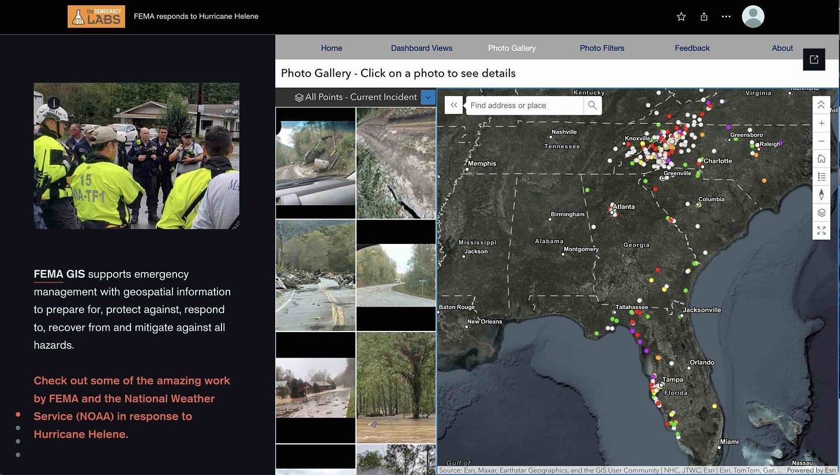Open the user profile avatar
The height and width of the screenshot is (475, 840).
click(753, 17)
